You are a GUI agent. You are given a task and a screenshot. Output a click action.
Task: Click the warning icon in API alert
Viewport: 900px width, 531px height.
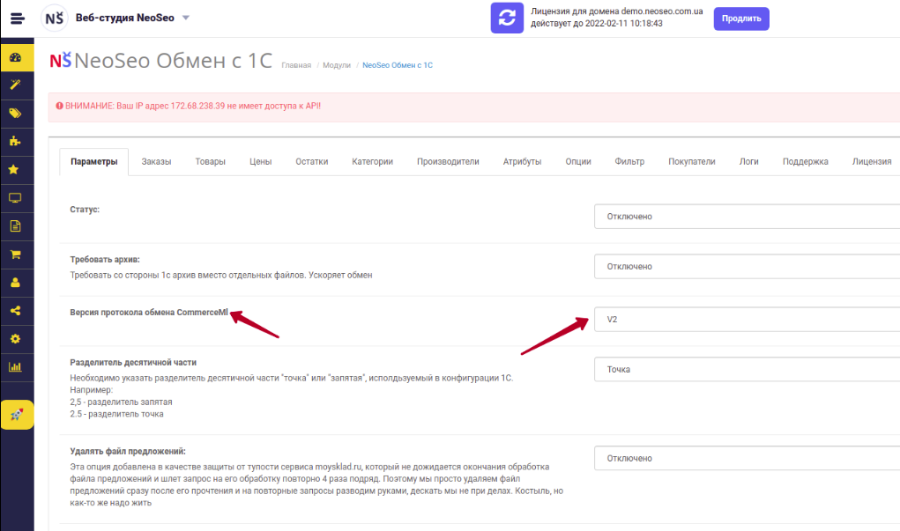pos(59,106)
